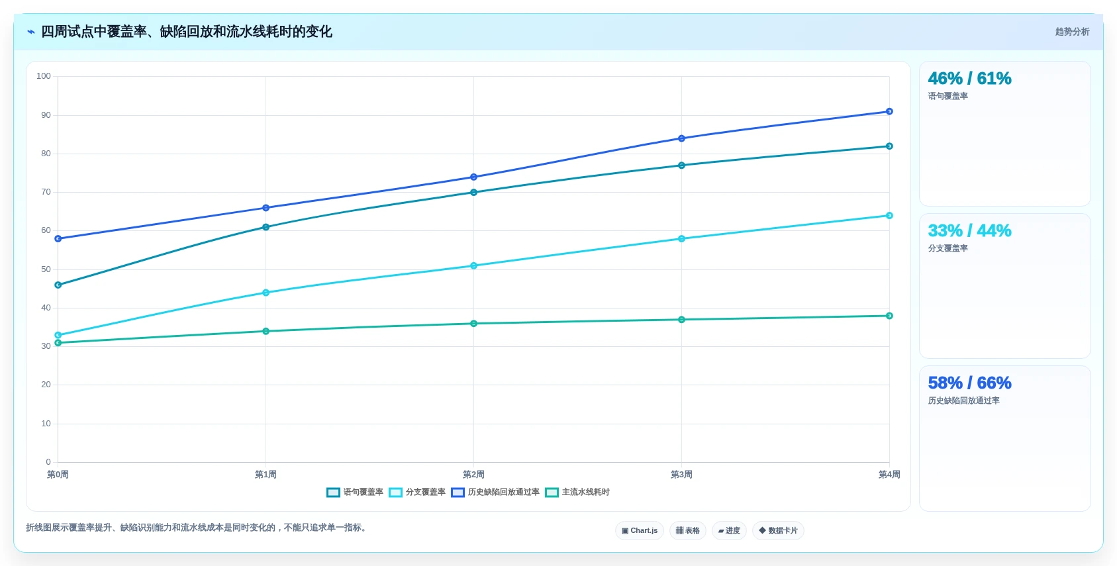The height and width of the screenshot is (566, 1117).
Task: Toggle the 主流水线耗时 legend swatch
Action: coord(552,493)
